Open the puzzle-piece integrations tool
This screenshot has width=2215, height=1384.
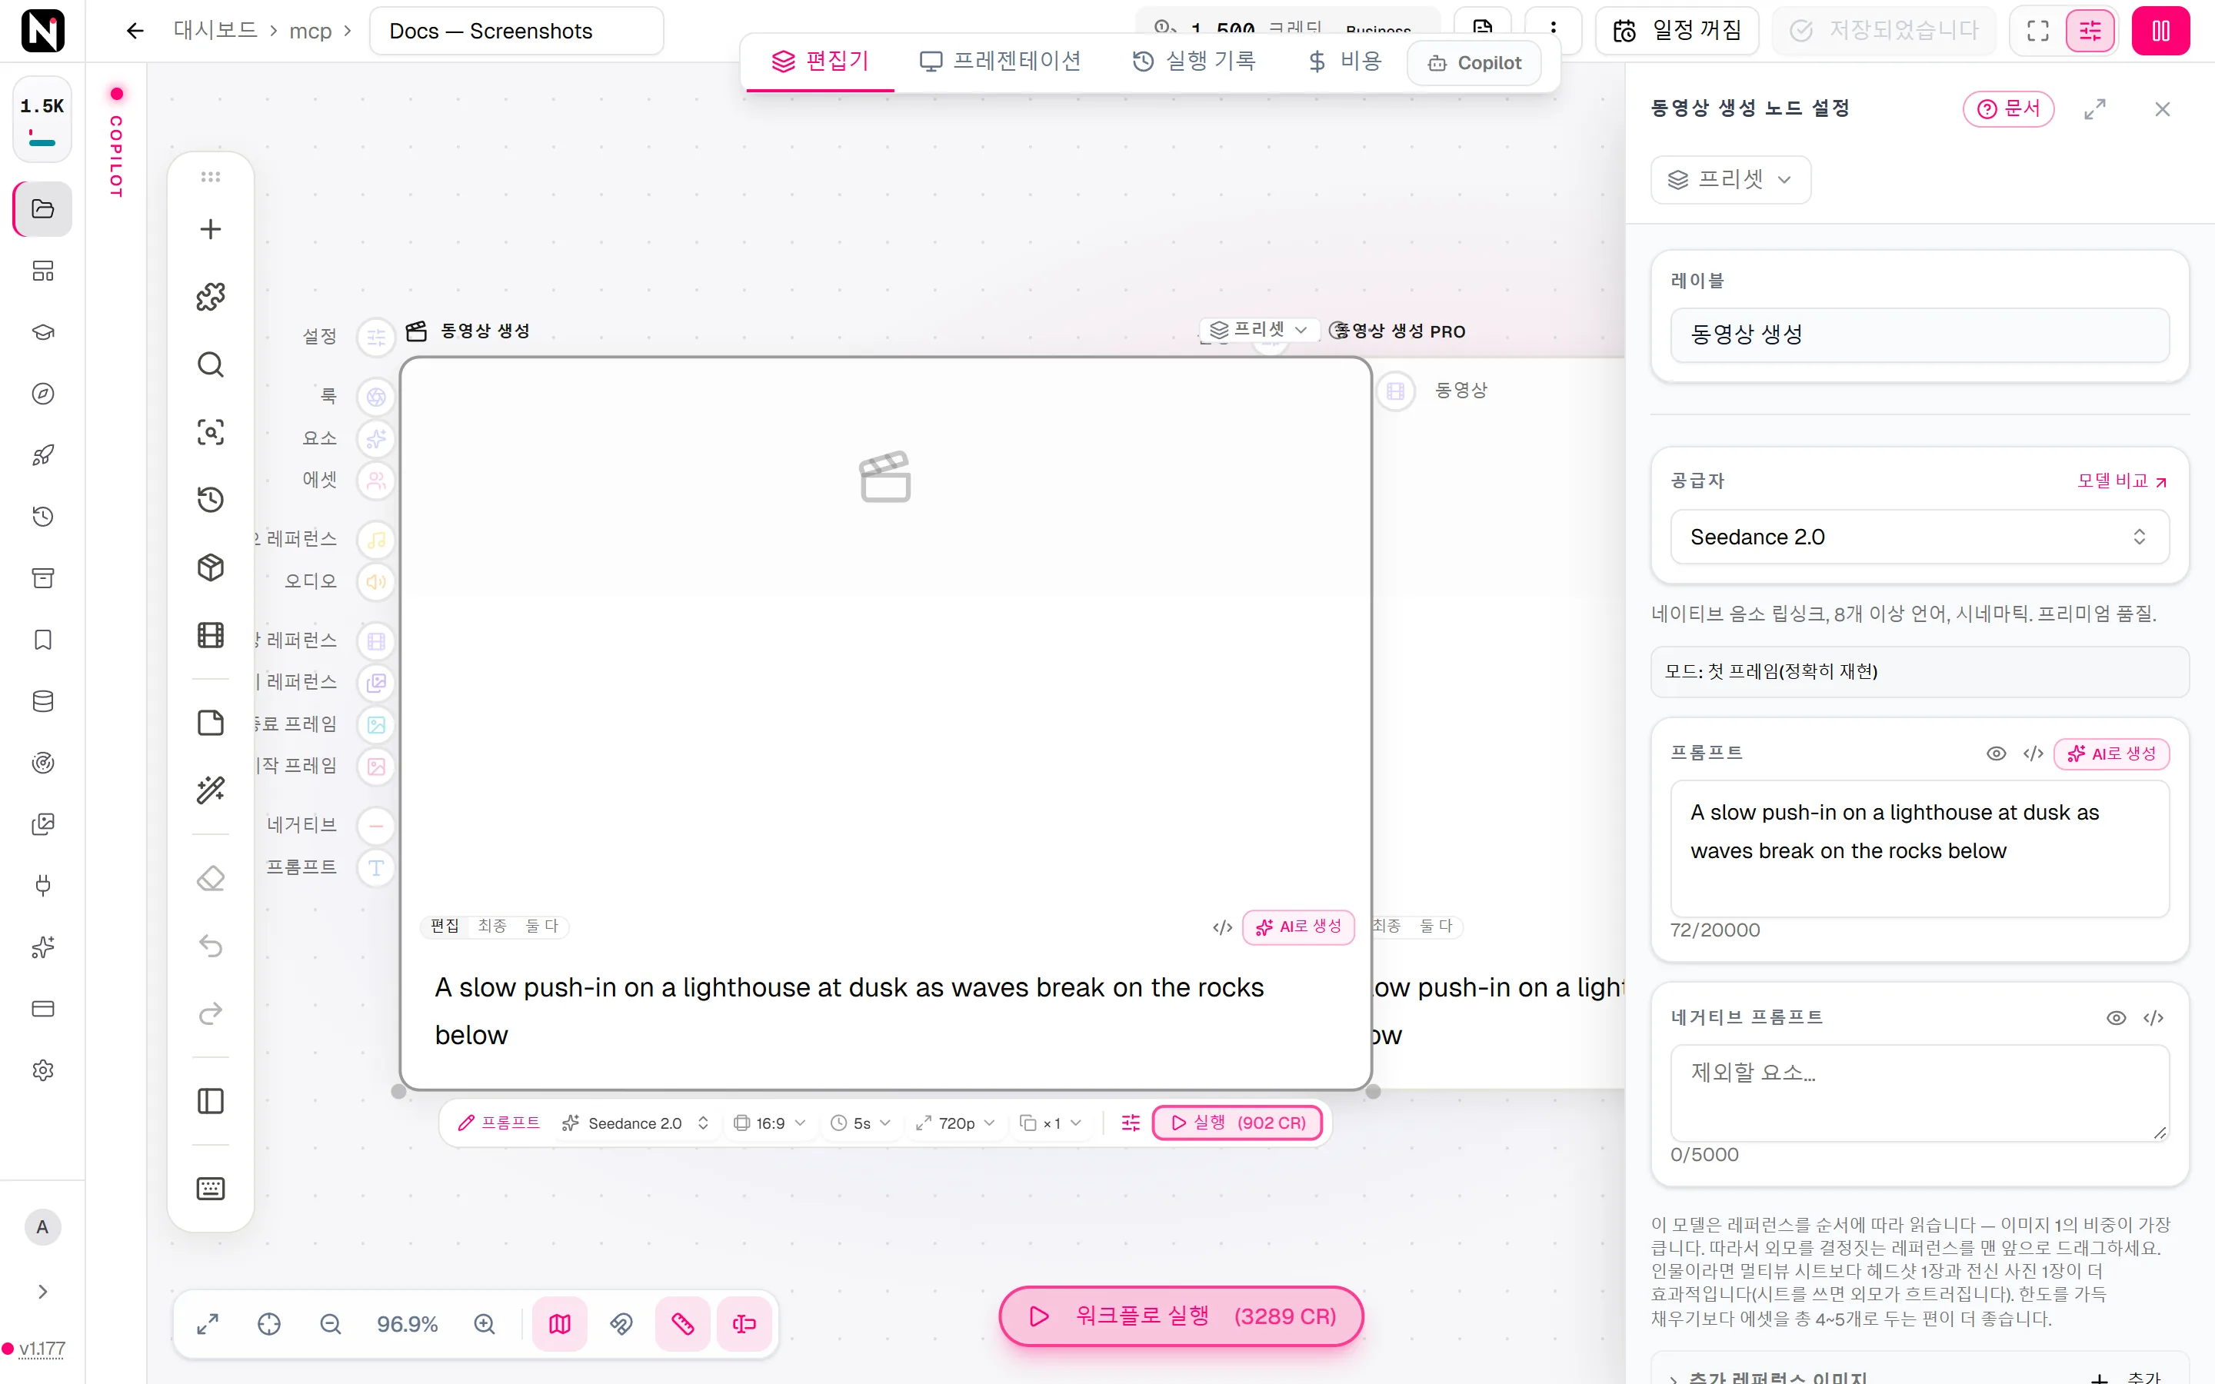pyautogui.click(x=211, y=297)
